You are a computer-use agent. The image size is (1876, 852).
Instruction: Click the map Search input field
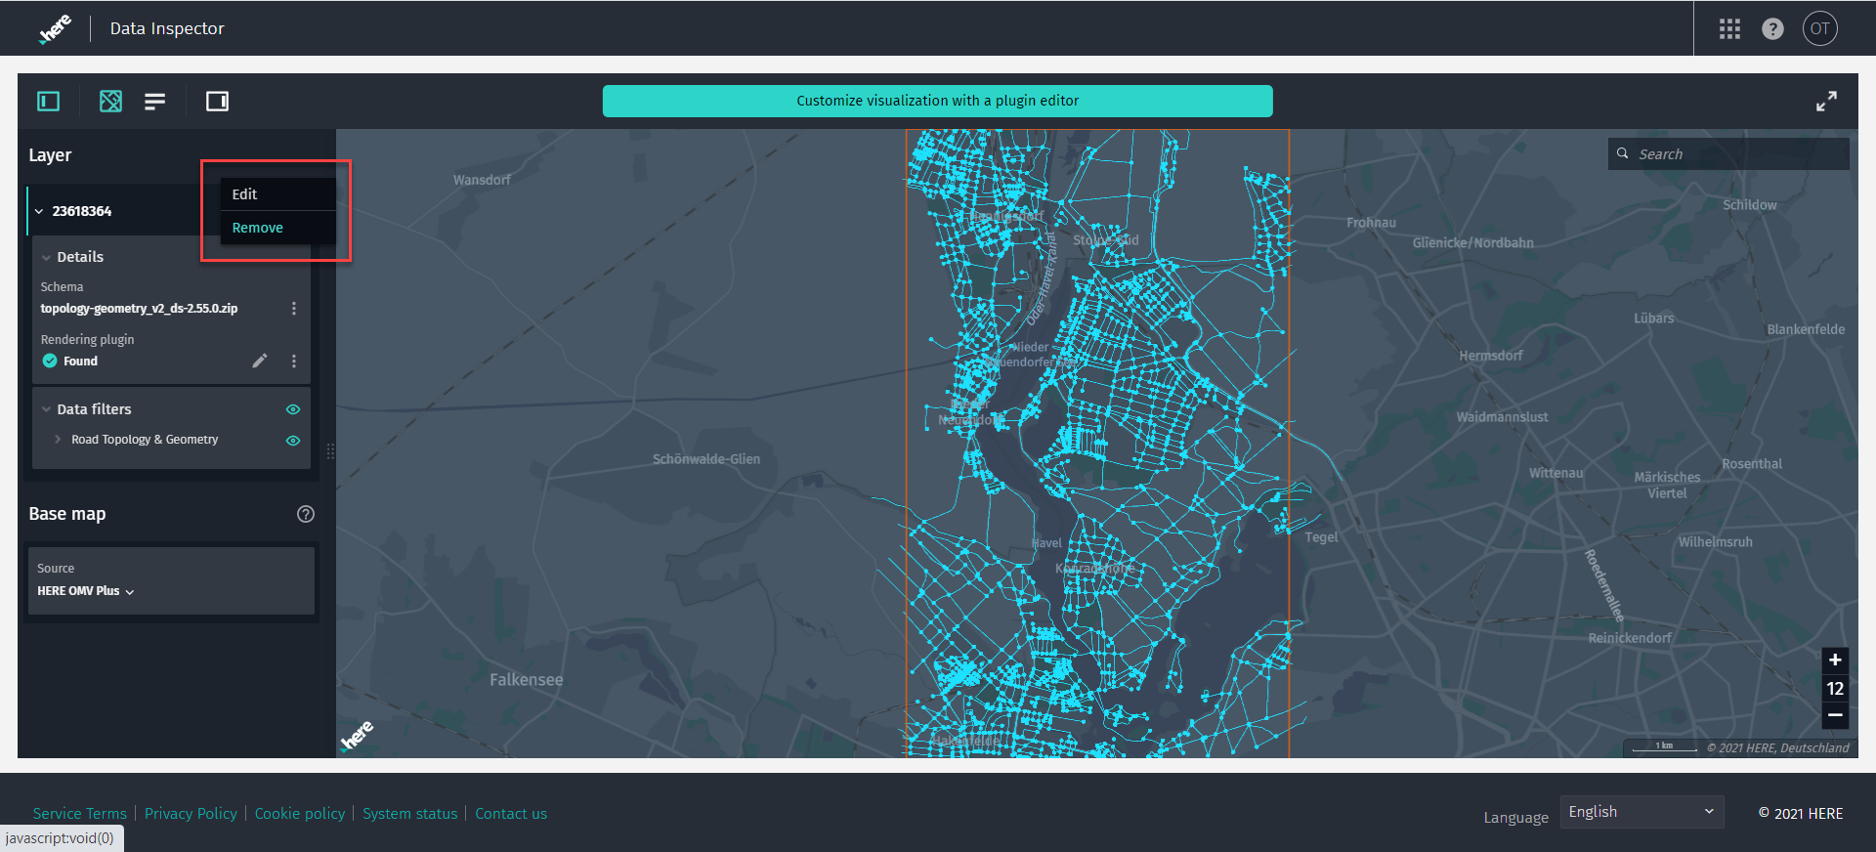(1728, 153)
